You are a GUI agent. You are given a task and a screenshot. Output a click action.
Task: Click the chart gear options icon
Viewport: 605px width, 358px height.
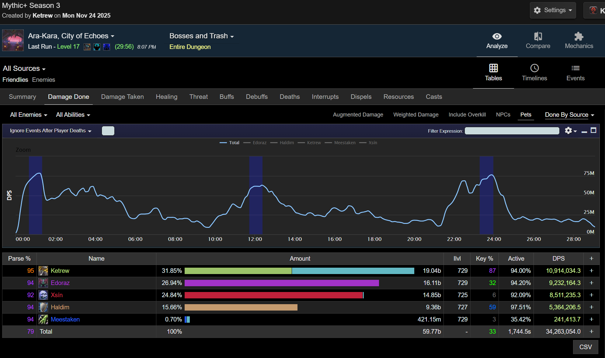[x=568, y=131]
